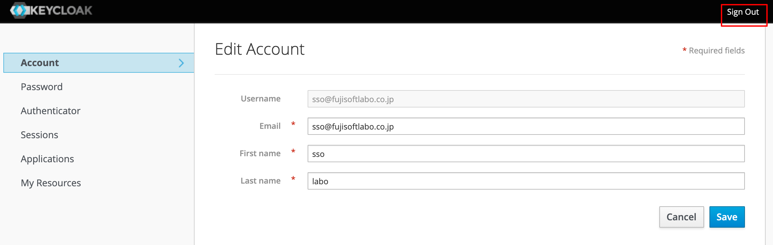The image size is (773, 245).
Task: Select Account in the sidebar
Action: point(40,63)
